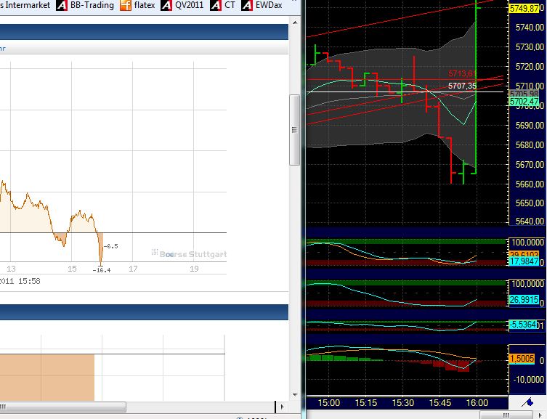Viewport: 547px width, 419px height.
Task: Click the -6.5 value label on the Stuttgart chart
Action: point(111,246)
